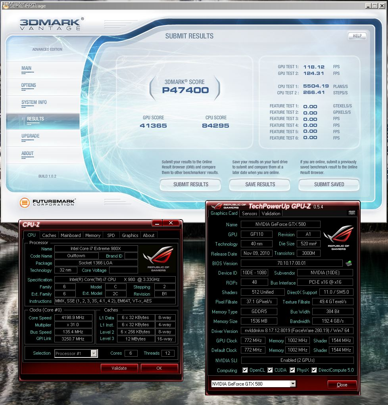
Task: Switch to Caches tab in CPU-Z
Action: [x=49, y=235]
